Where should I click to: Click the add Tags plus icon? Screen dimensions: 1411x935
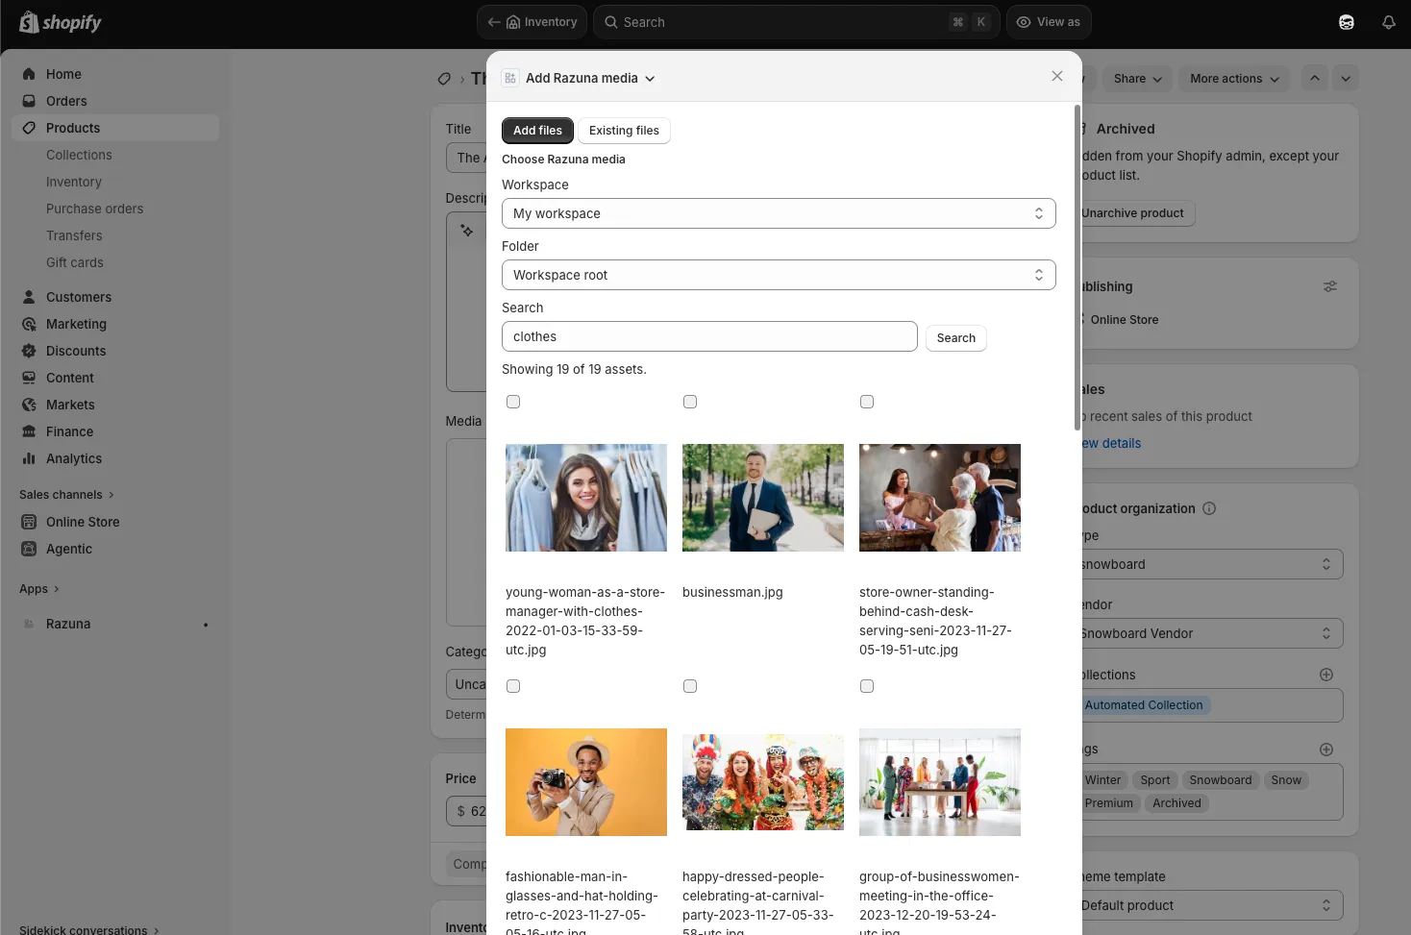tap(1326, 750)
